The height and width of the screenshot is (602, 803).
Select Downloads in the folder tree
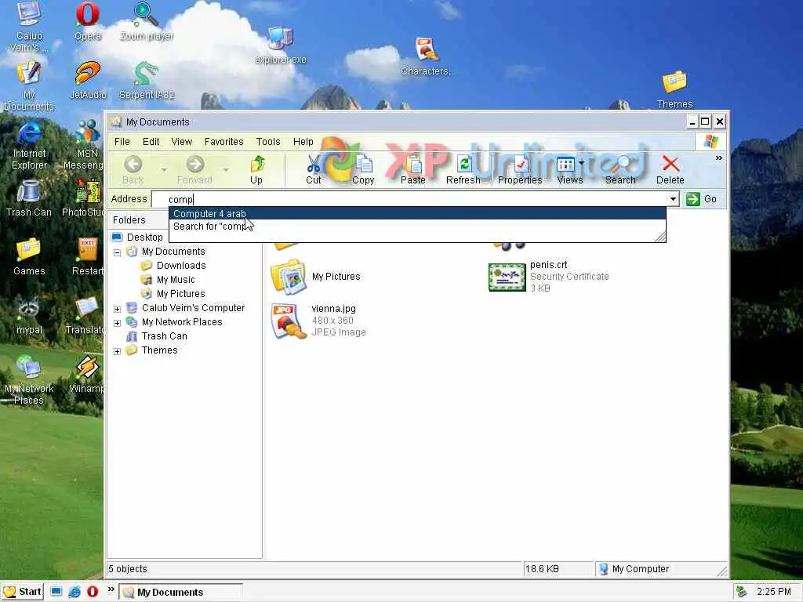(181, 265)
